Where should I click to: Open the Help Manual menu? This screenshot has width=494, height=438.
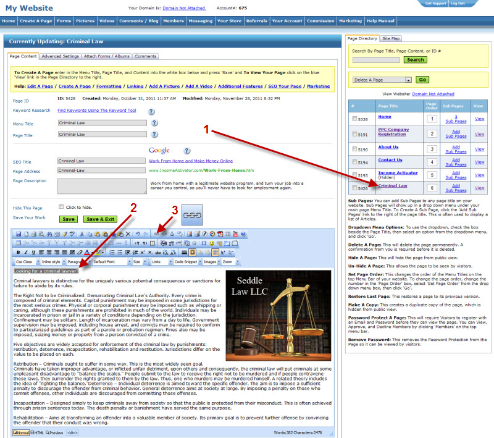click(380, 21)
